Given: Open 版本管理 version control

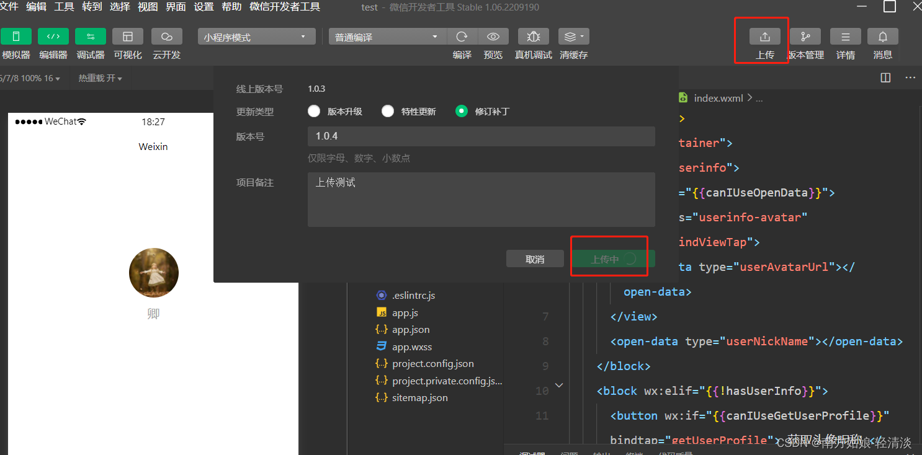Looking at the screenshot, I should pyautogui.click(x=805, y=37).
